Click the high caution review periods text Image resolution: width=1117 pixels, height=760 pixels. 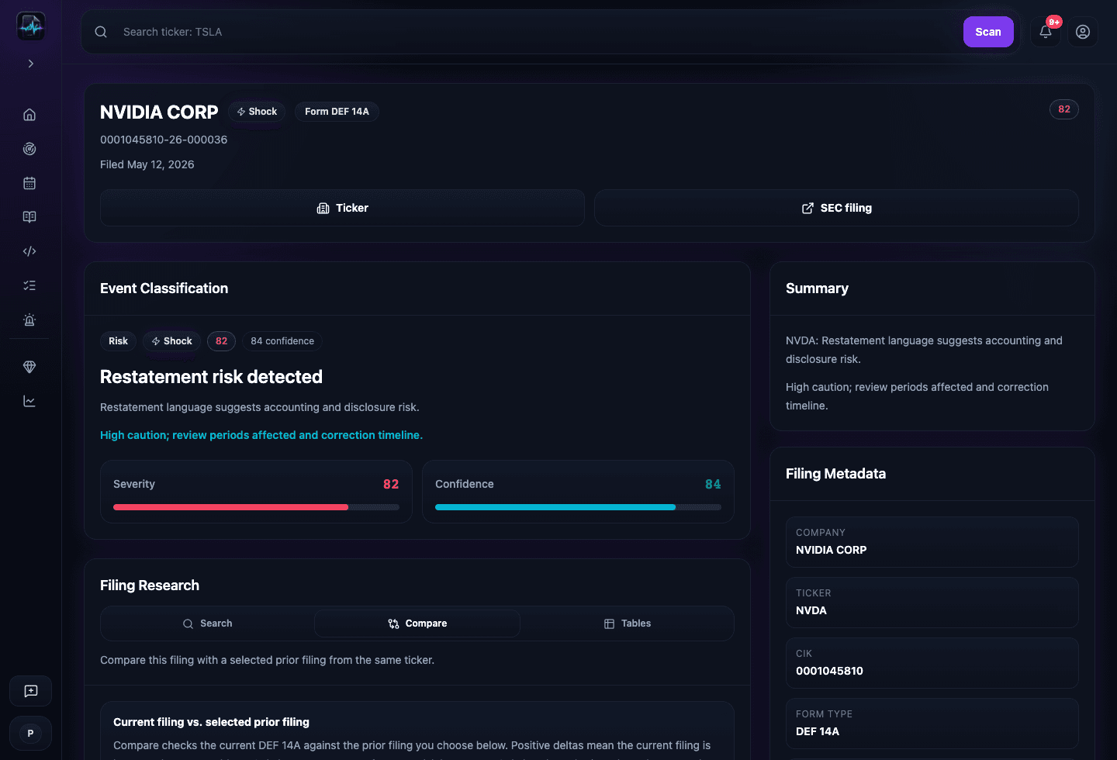point(261,435)
